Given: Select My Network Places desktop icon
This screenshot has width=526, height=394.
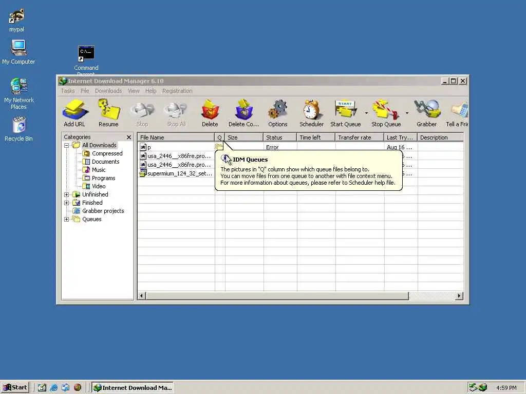Looking at the screenshot, I should pos(19,94).
